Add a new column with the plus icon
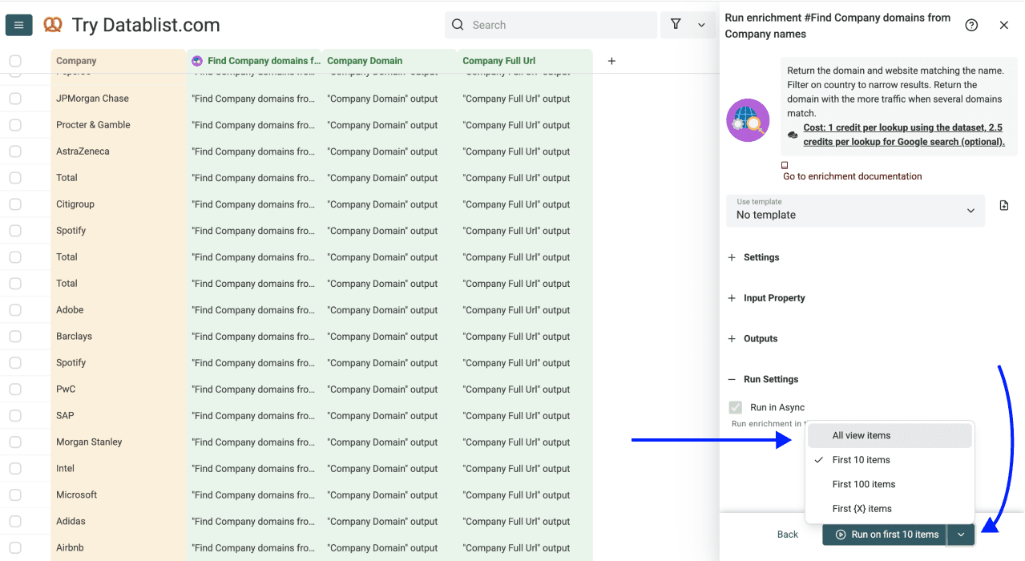 pyautogui.click(x=611, y=60)
